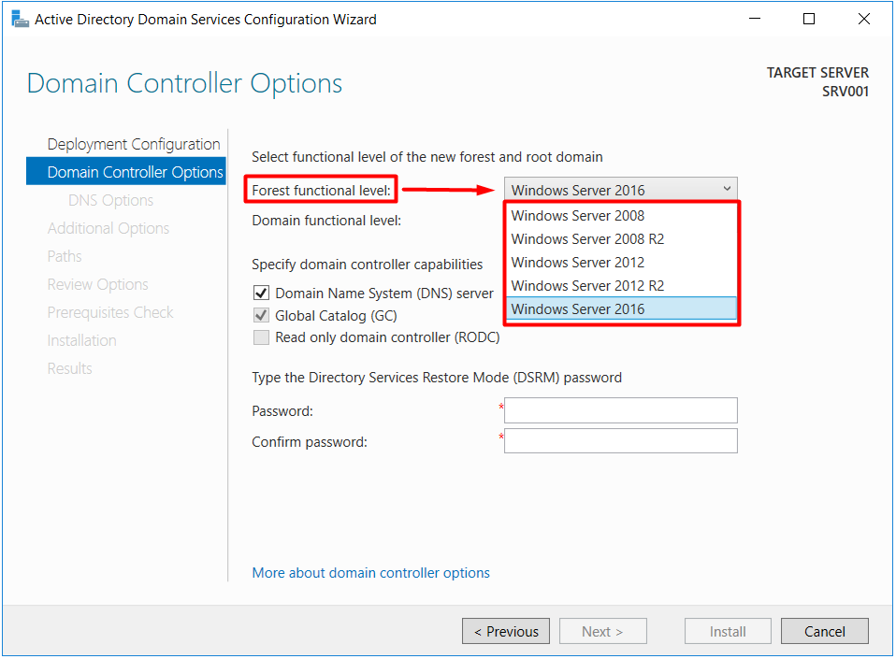Pick Windows Server 2012 forest level
Image resolution: width=896 pixels, height=659 pixels.
pyautogui.click(x=622, y=263)
